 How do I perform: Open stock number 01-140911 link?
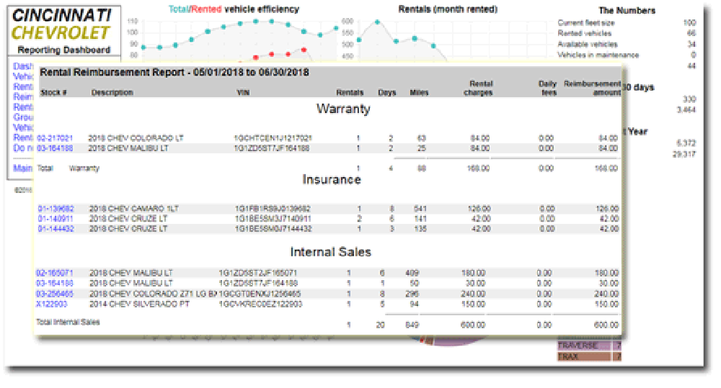click(x=56, y=219)
